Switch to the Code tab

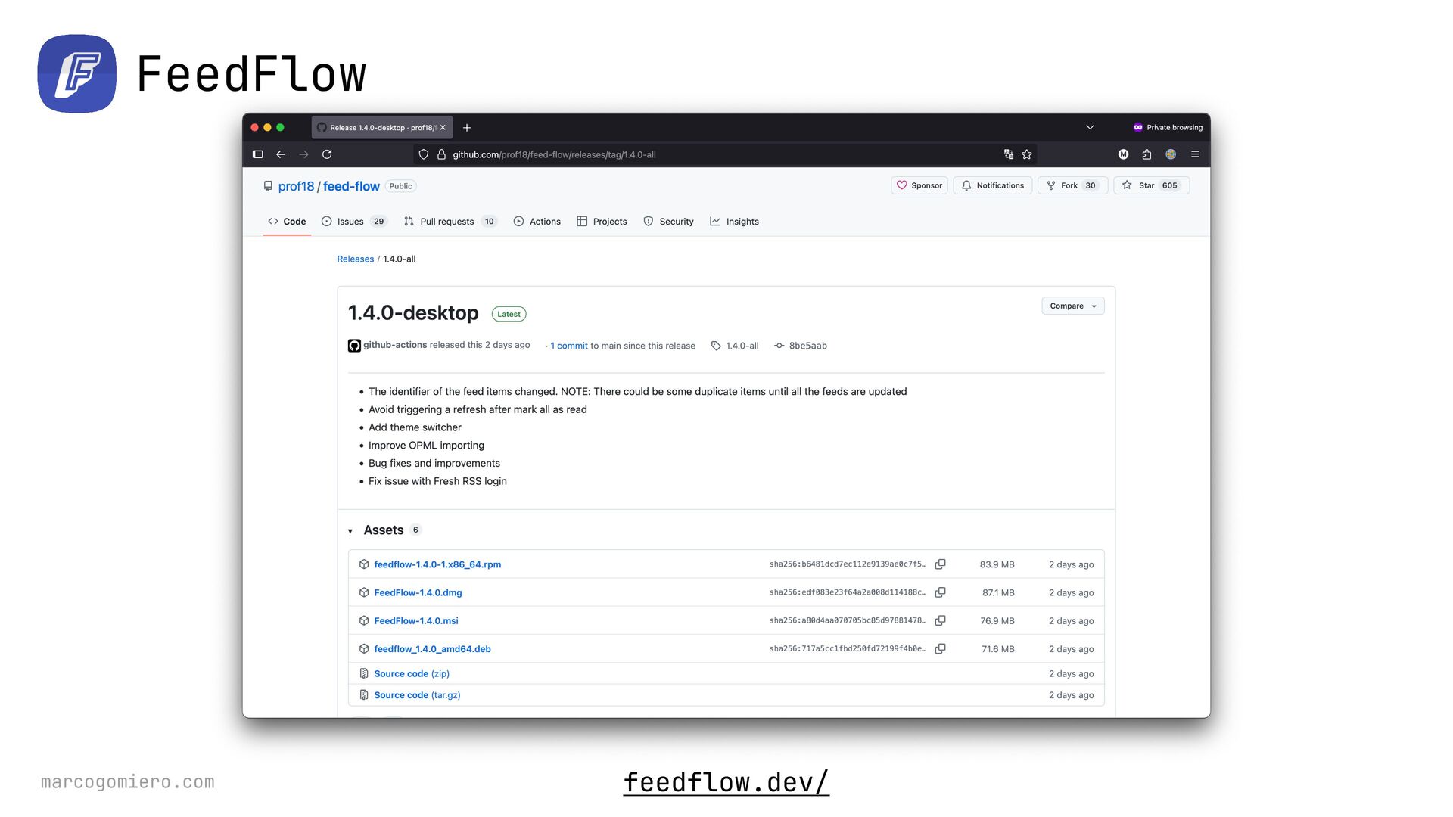(x=287, y=222)
